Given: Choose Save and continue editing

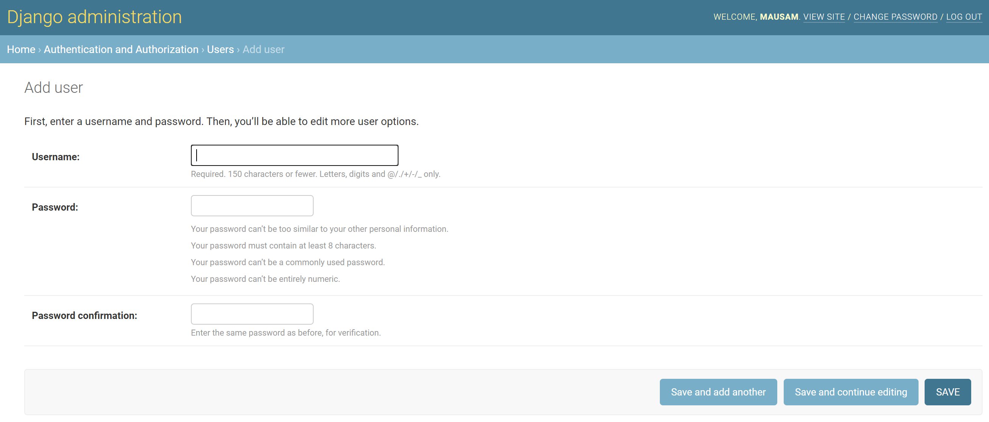Looking at the screenshot, I should 850,392.
